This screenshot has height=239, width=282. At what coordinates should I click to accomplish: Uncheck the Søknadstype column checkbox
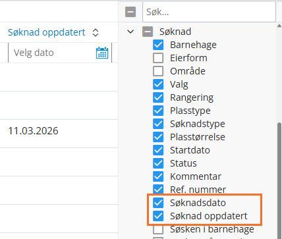click(158, 124)
